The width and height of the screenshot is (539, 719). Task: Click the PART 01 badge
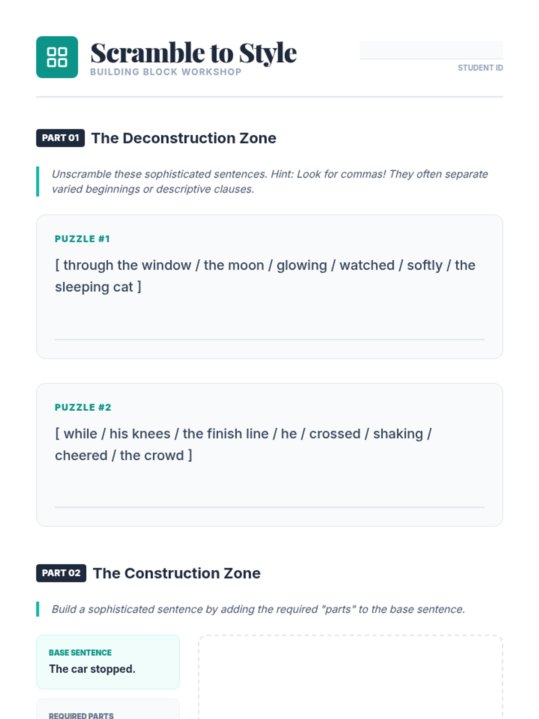pos(60,138)
